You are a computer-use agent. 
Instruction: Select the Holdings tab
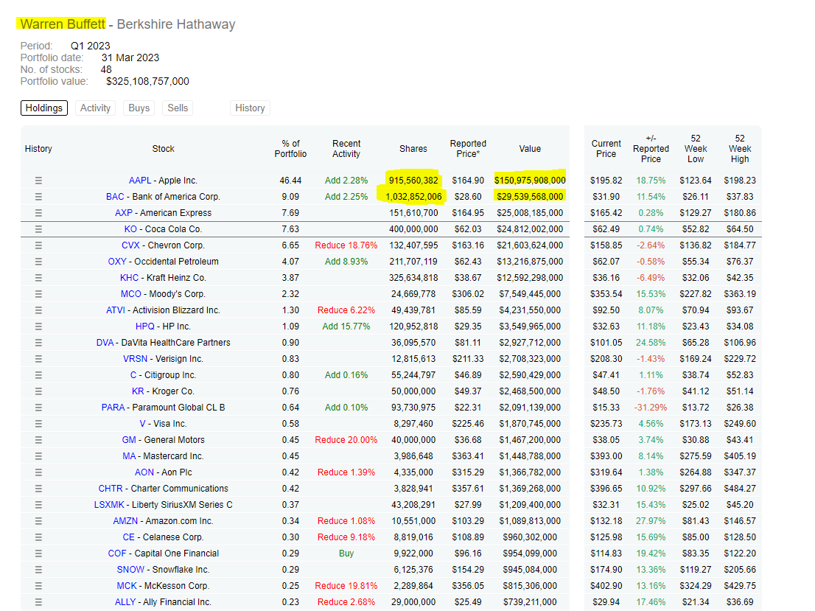point(44,108)
